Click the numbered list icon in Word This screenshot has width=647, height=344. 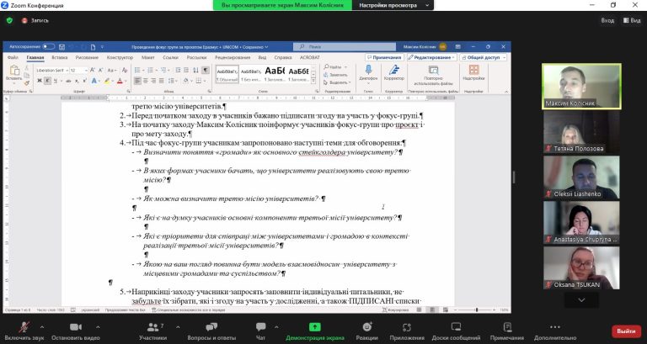pos(151,71)
